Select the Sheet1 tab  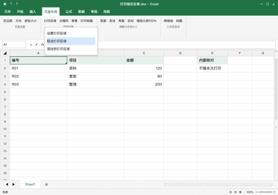coord(30,184)
